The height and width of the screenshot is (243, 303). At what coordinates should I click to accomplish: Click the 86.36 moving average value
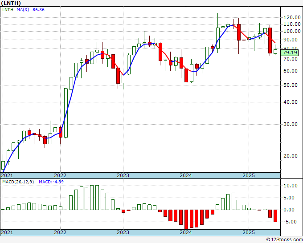click(x=38, y=10)
